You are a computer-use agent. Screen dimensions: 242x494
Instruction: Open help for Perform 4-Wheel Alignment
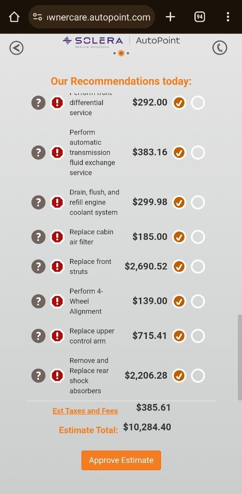pyautogui.click(x=38, y=301)
